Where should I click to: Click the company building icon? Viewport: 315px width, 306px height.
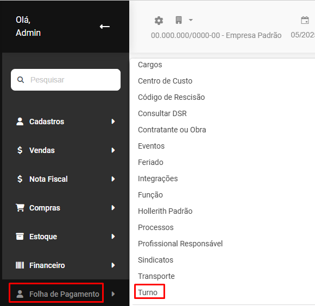pos(179,20)
